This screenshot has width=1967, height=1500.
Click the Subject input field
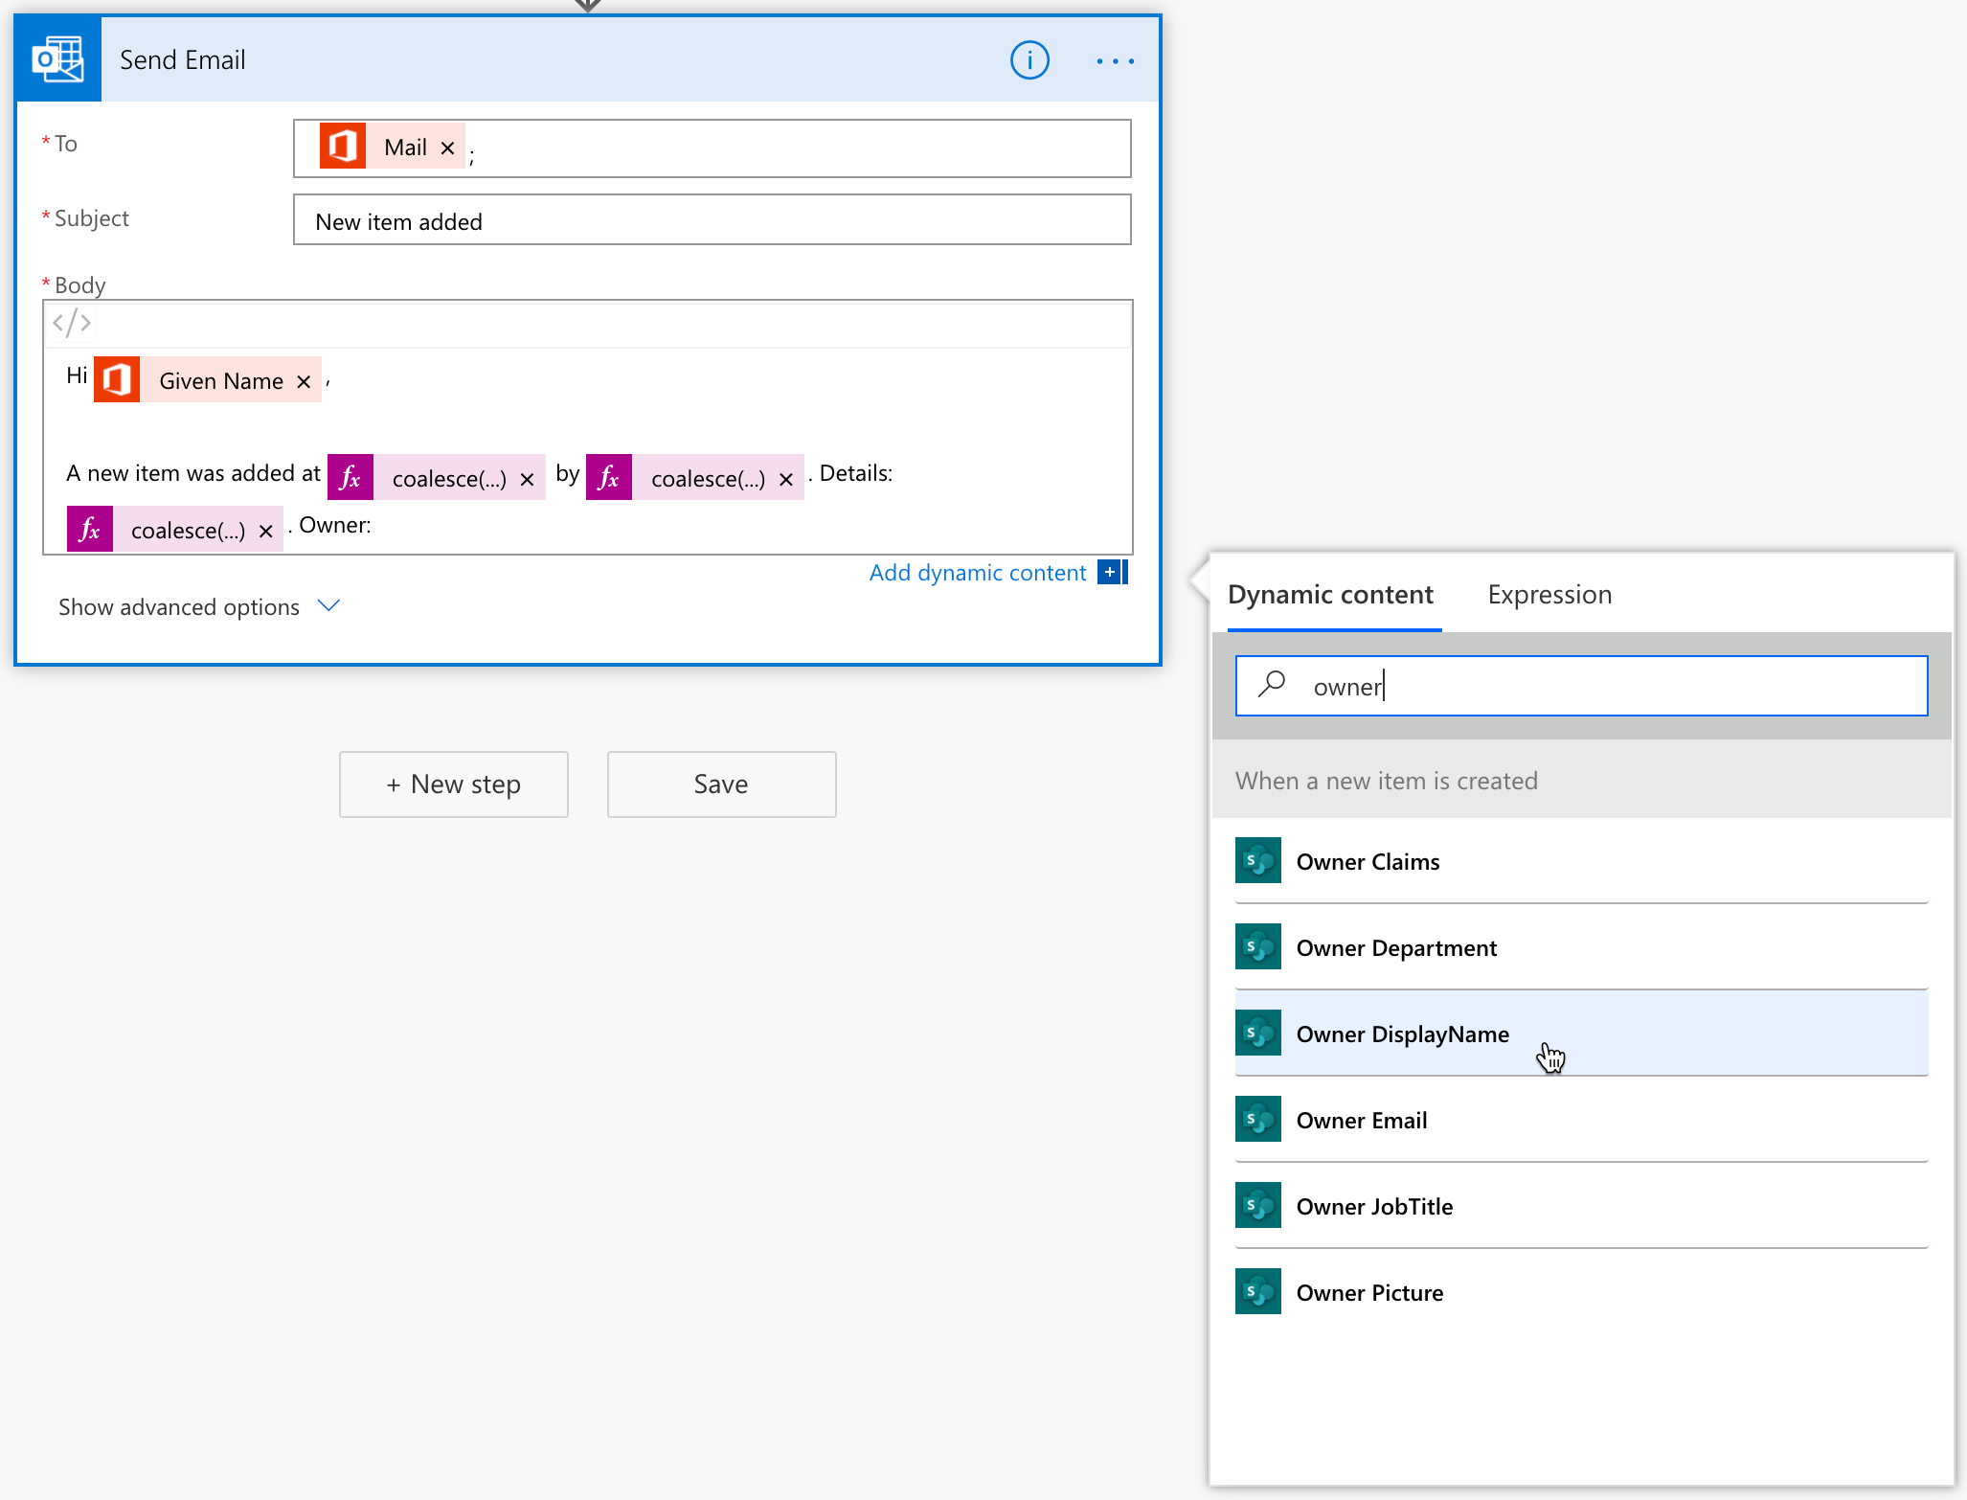click(x=712, y=219)
